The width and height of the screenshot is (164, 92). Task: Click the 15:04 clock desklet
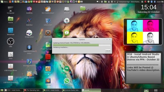[149, 9]
